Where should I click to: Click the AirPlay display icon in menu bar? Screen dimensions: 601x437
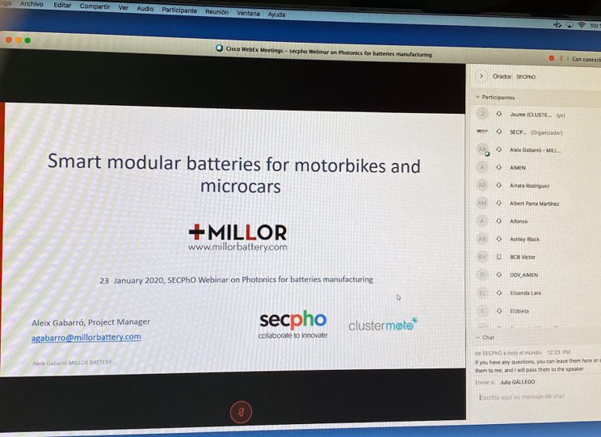[569, 25]
